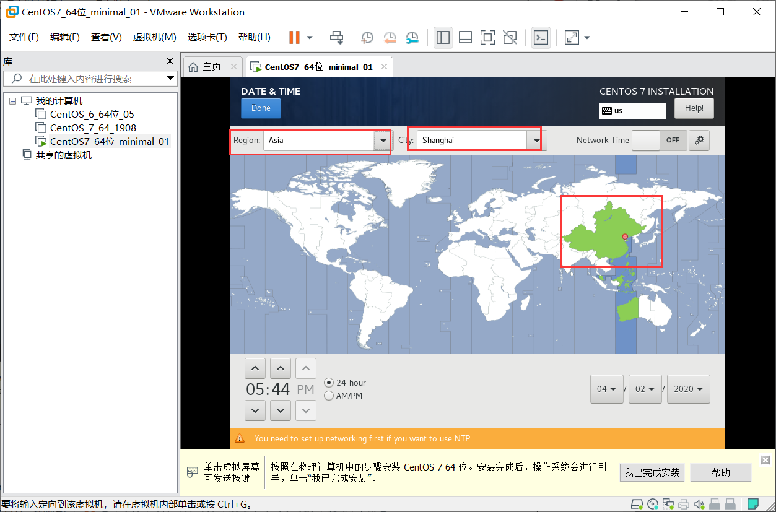Open the message log note icon
Image resolution: width=776 pixels, height=512 pixels.
[753, 504]
